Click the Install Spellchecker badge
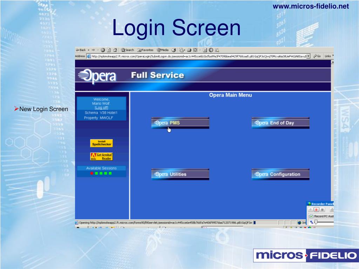The image size is (359, 269). [x=101, y=143]
